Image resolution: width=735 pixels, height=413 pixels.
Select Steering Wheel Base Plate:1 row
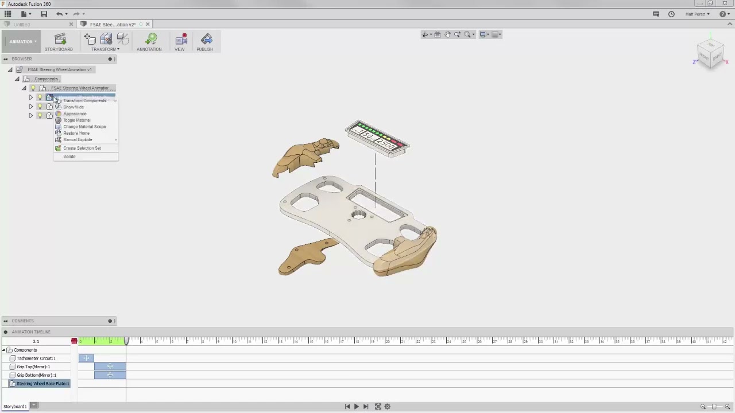40,384
